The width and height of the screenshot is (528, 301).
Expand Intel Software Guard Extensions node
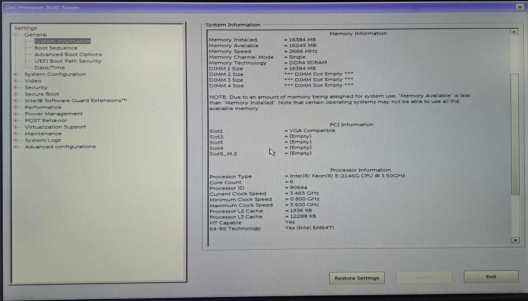(x=16, y=101)
